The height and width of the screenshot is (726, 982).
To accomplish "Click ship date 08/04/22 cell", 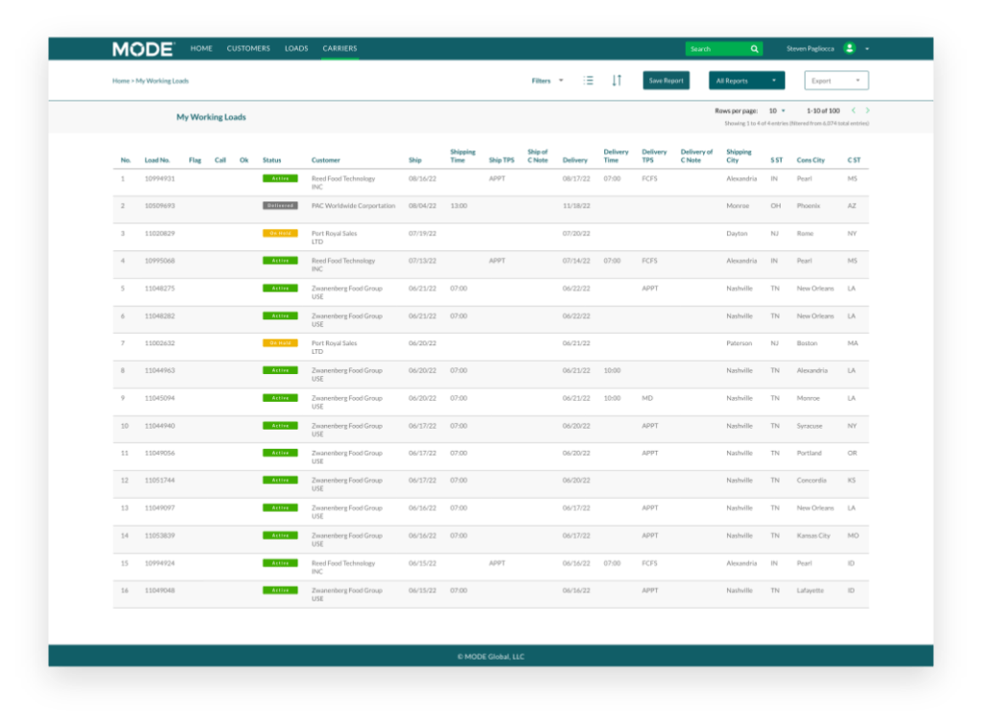I will (423, 205).
